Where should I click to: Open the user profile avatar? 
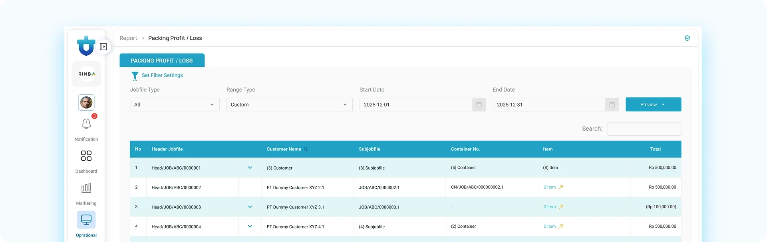tap(86, 102)
